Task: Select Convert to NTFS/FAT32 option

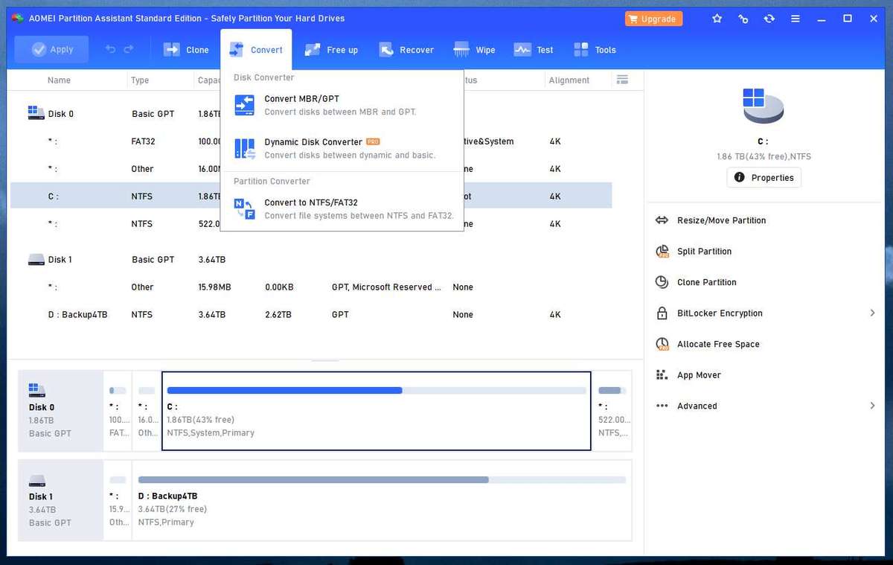Action: (x=342, y=209)
